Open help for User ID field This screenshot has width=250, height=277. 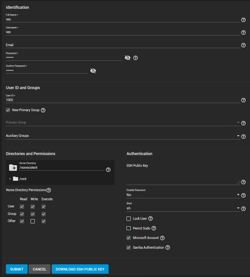pos(243,100)
